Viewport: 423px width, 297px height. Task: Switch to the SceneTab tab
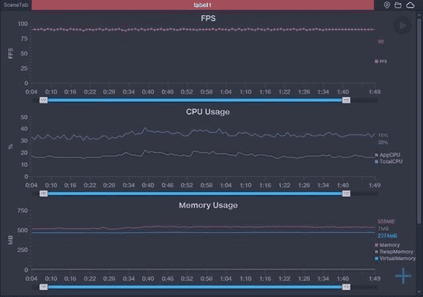[16, 5]
